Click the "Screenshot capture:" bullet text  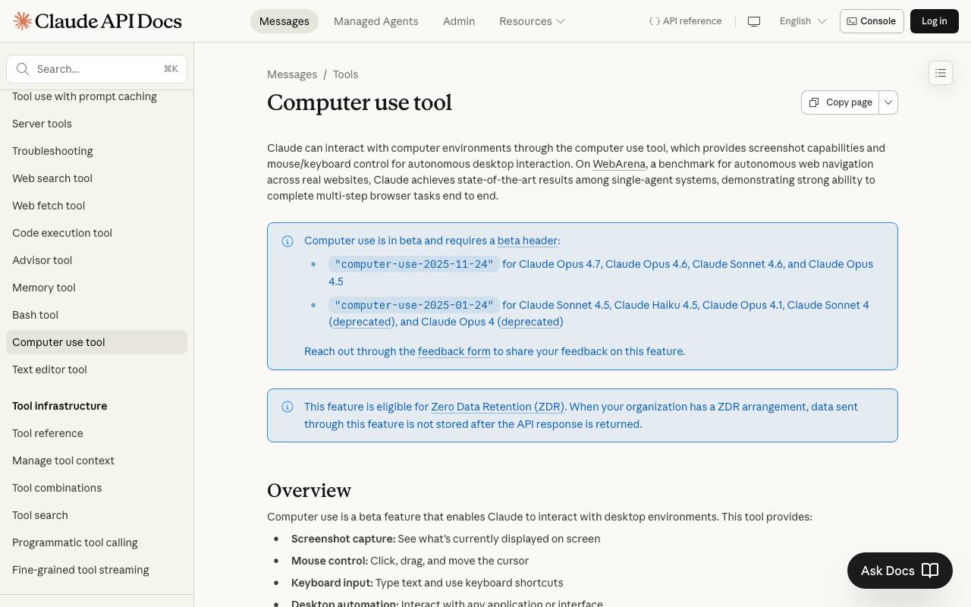point(344,539)
